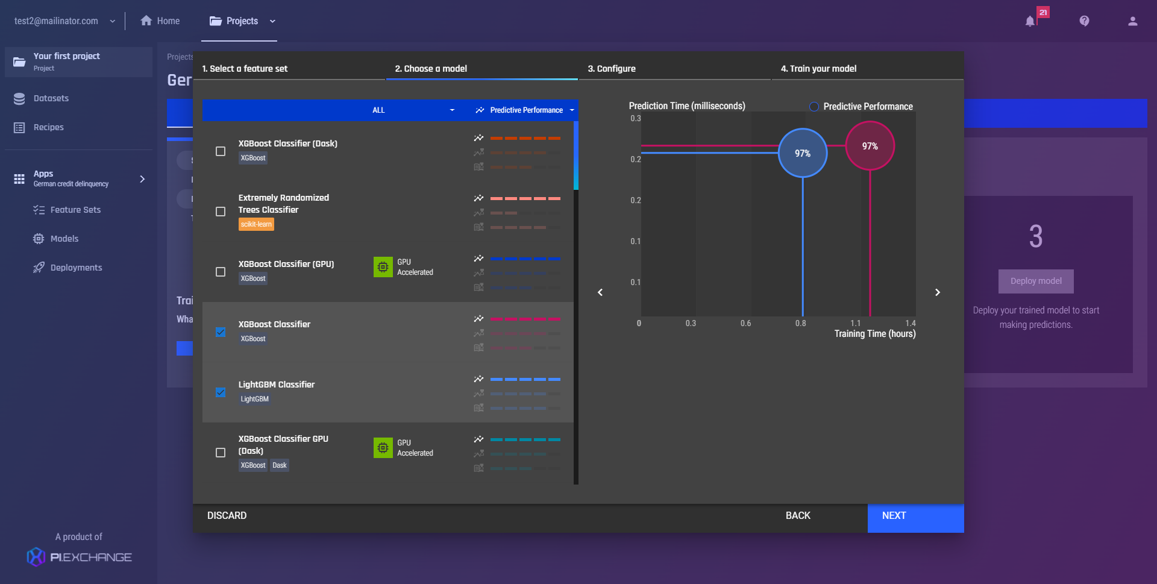Image resolution: width=1157 pixels, height=584 pixels.
Task: Click the Feature Sets checklist icon
Action: coord(39,210)
